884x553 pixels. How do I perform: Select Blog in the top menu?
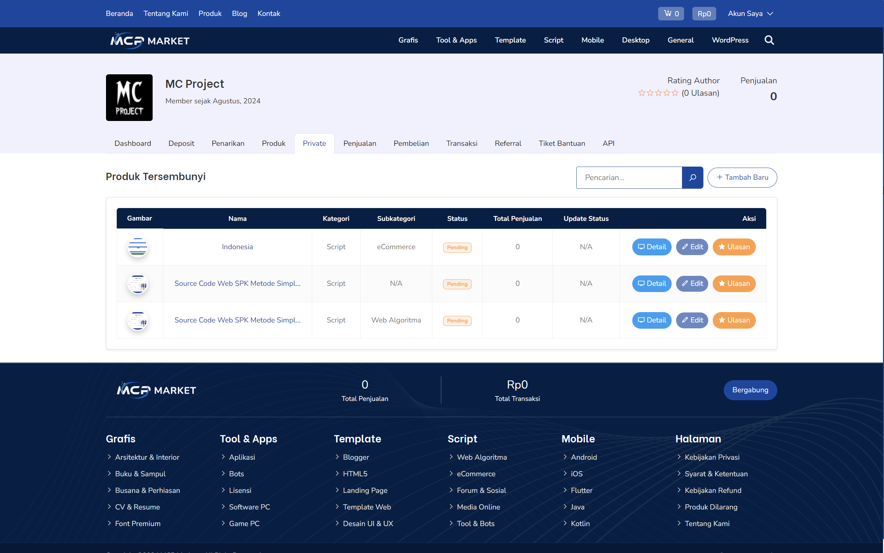[x=239, y=13]
